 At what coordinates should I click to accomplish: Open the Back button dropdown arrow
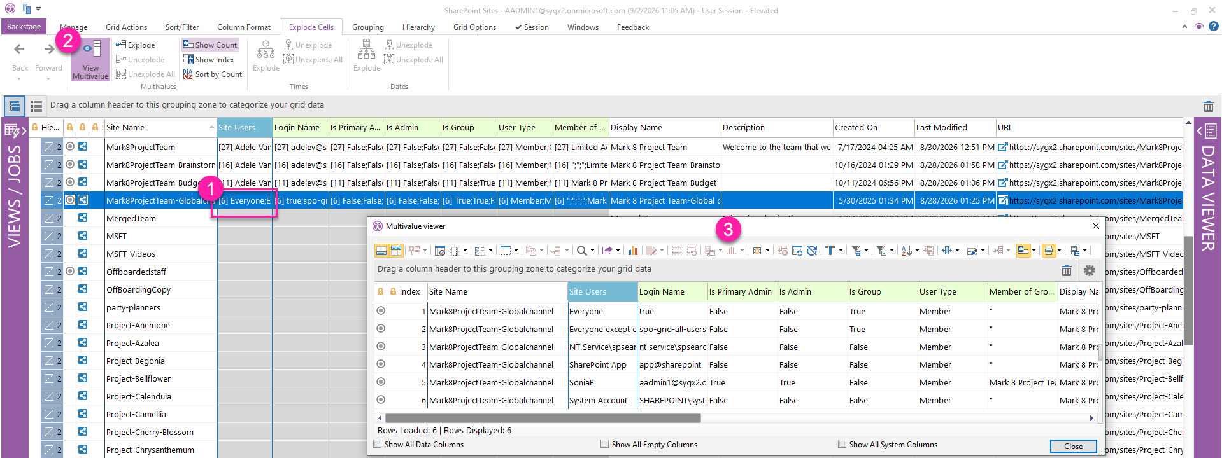(x=19, y=79)
